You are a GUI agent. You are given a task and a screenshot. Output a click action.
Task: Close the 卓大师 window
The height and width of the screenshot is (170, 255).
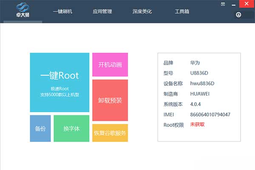tap(246, 4)
